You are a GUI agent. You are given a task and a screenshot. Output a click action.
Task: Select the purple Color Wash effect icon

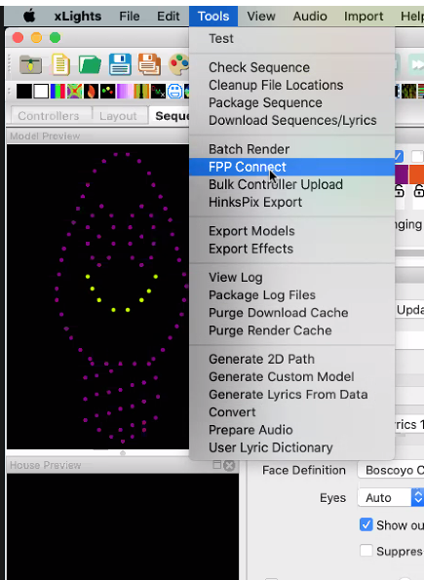pyautogui.click(x=125, y=92)
